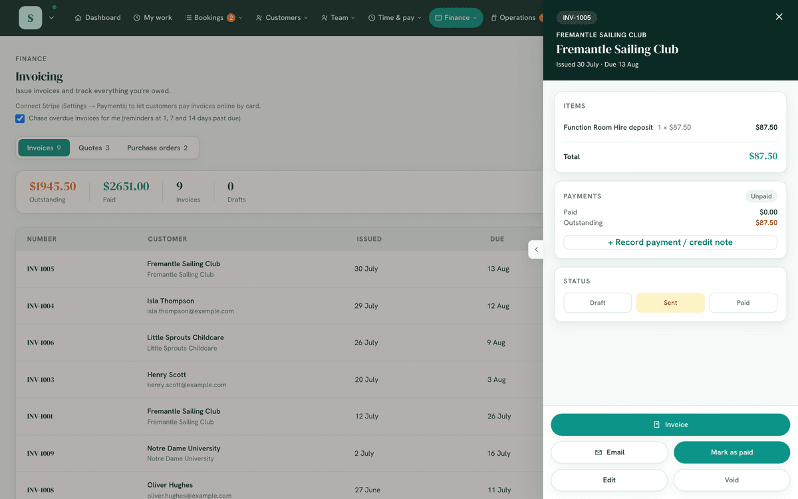The image size is (798, 499).
Task: Click the Function Room Hire deposit item
Action: tap(608, 127)
